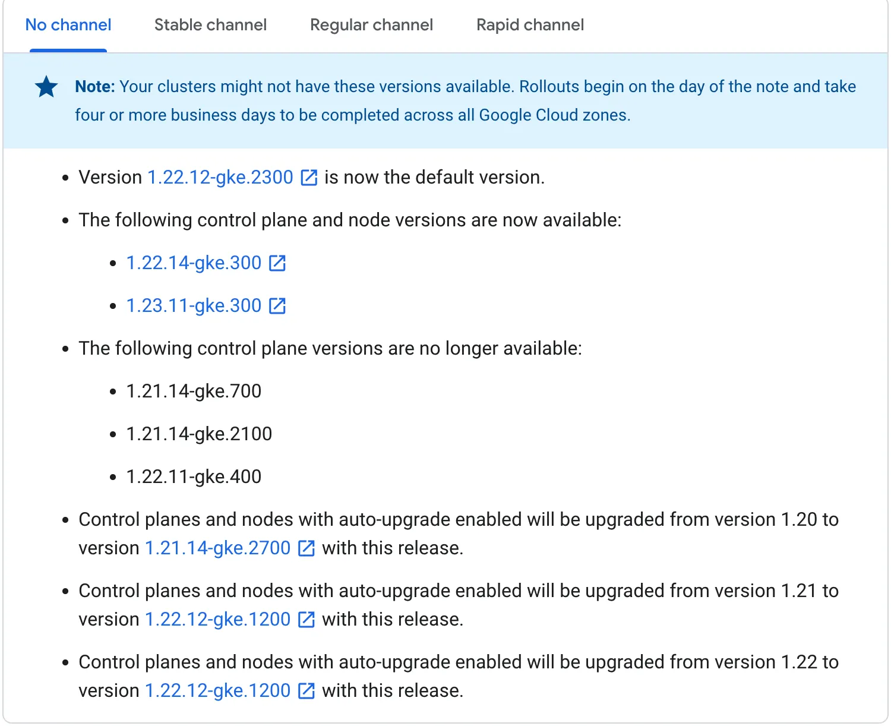Open the 1.22.14-gke.300 version link
The height and width of the screenshot is (726, 891).
(194, 263)
